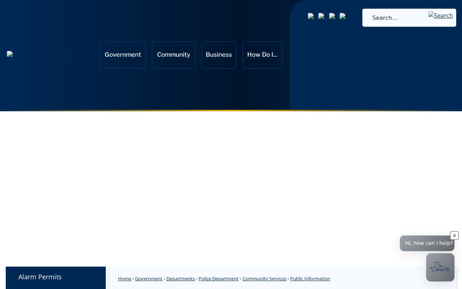Open the Business menu
Screen dimensions: 462x289
click(x=219, y=55)
